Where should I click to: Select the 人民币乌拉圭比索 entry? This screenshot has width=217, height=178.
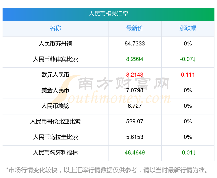coord(55,137)
